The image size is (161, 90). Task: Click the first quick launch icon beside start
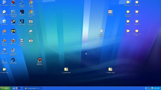[x=14, y=88]
